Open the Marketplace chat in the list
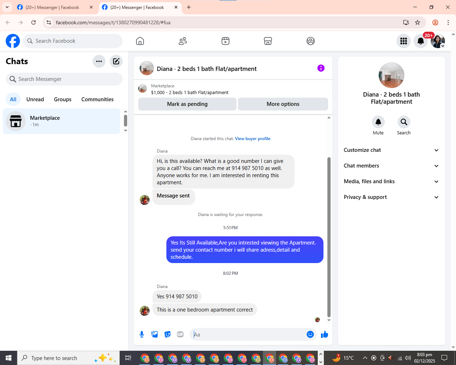The height and width of the screenshot is (365, 456). pos(62,121)
